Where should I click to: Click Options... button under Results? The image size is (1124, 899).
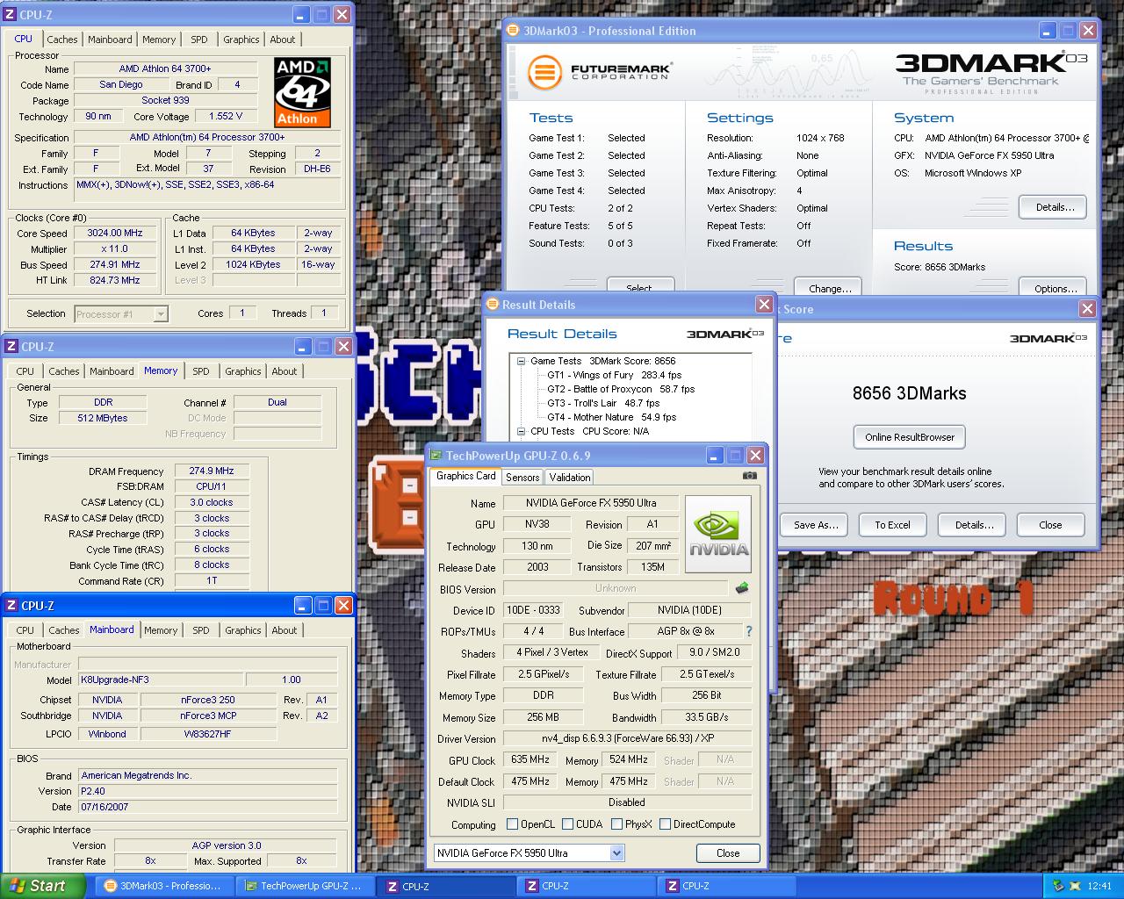(x=1055, y=286)
